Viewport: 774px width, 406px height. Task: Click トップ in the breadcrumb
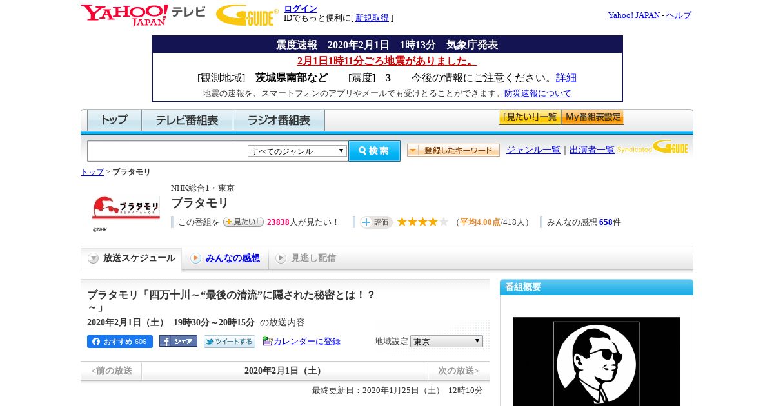pos(92,172)
